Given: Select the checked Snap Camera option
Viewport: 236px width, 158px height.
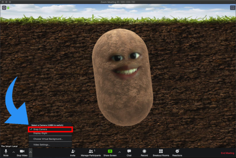Looking at the screenshot, I should click(40, 129).
